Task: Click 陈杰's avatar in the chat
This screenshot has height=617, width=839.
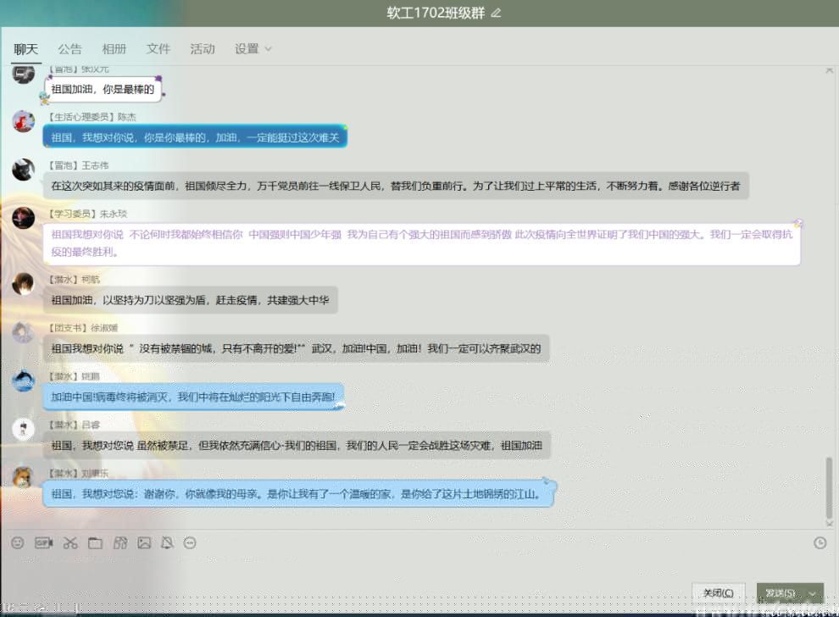Action: [x=24, y=121]
